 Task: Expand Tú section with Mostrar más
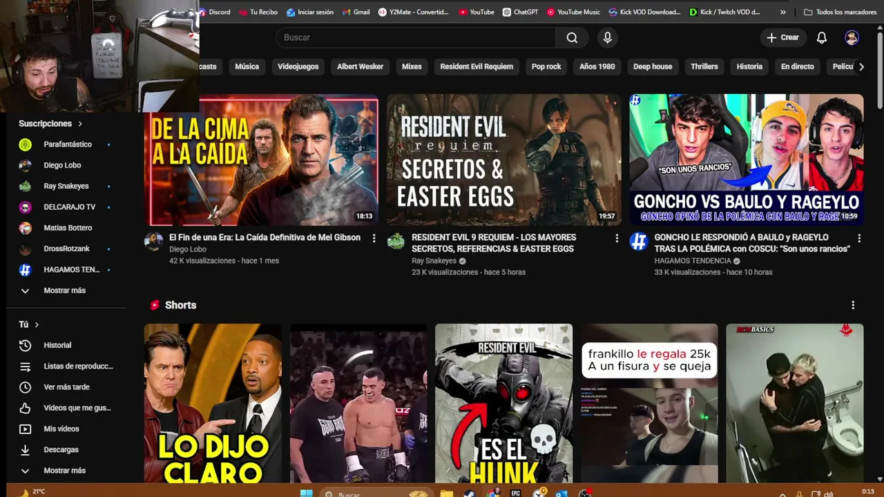(64, 470)
